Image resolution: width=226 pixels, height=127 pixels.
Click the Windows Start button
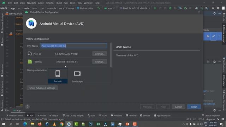(x=3, y=124)
